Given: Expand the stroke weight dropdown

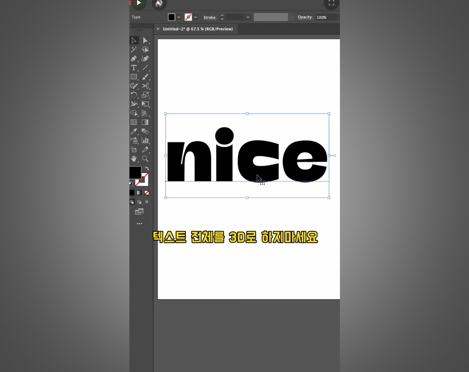Looking at the screenshot, I should click(248, 17).
